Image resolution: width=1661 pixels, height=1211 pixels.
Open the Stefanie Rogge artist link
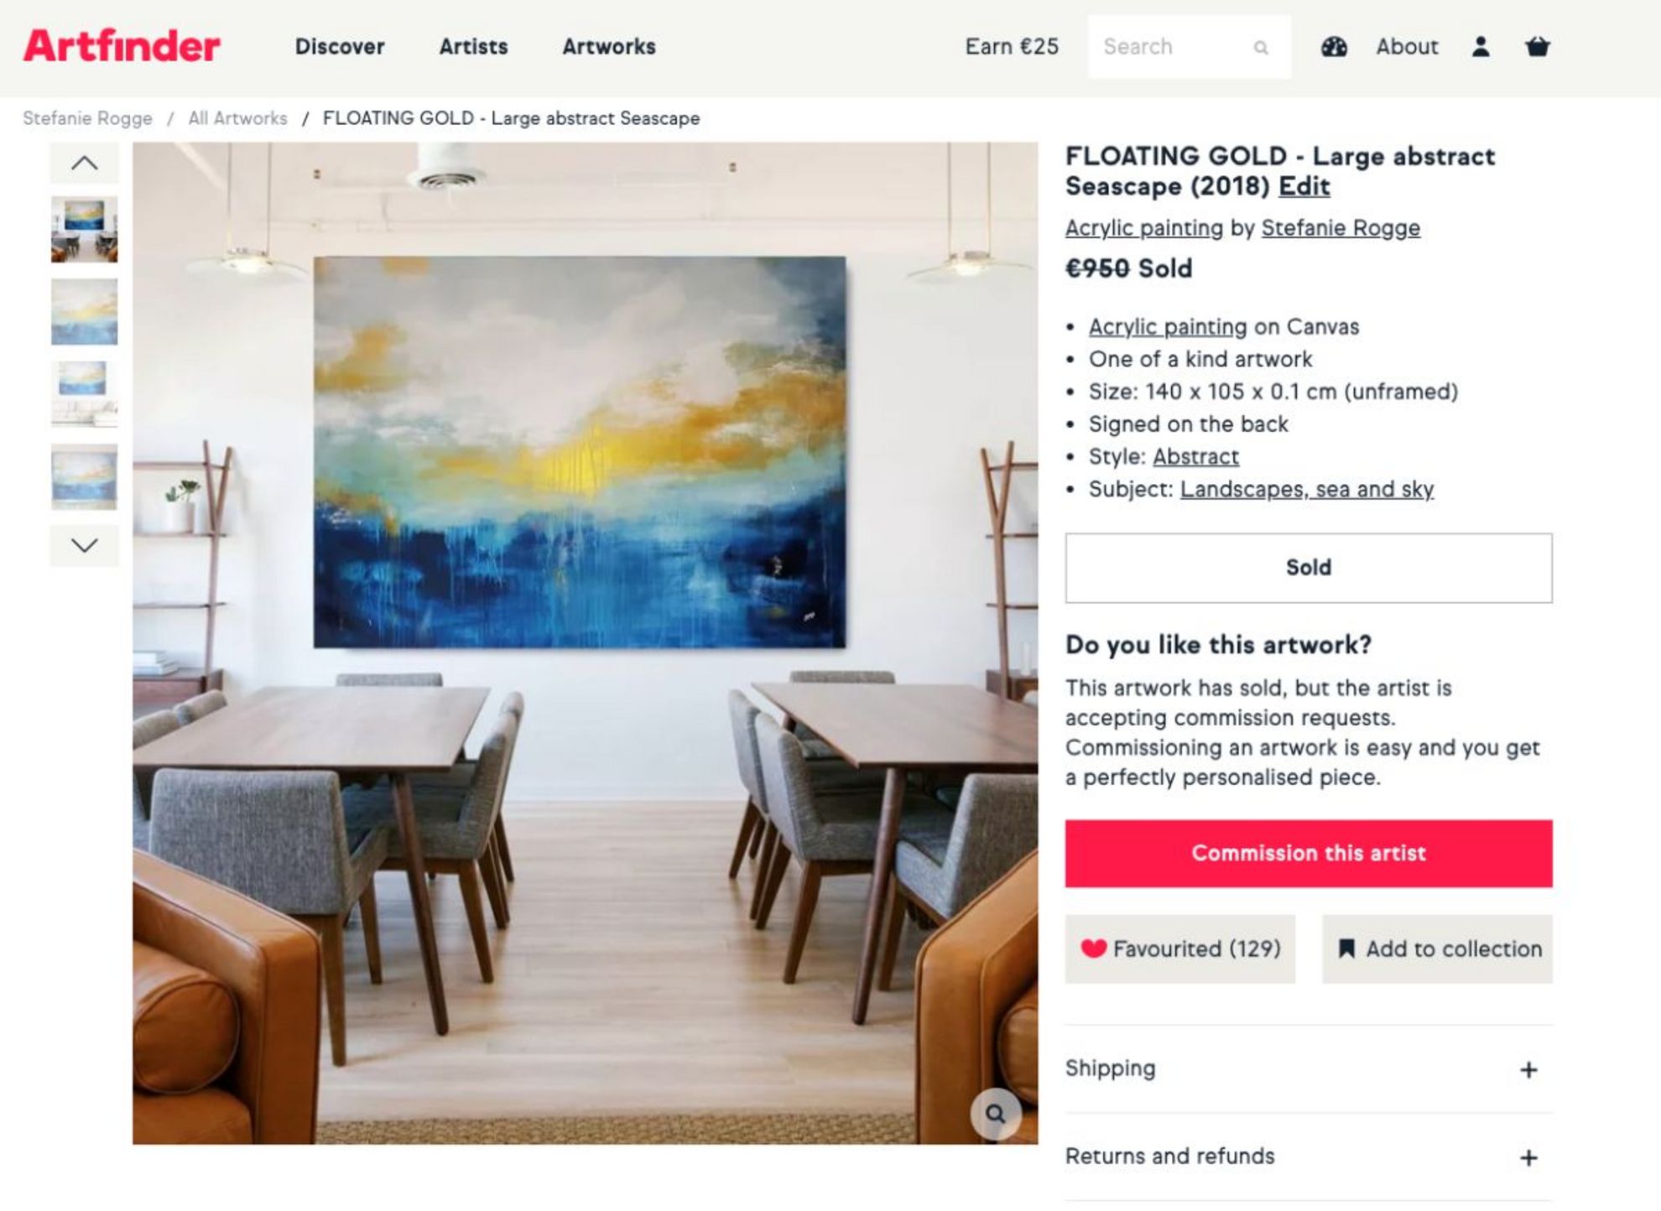(x=1341, y=228)
